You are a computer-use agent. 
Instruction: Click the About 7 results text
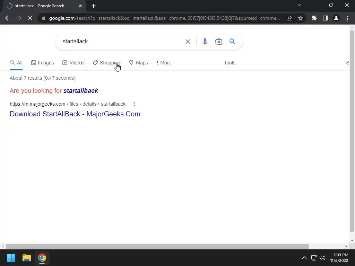coord(43,78)
